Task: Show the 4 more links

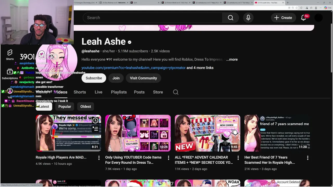Action: [200, 68]
